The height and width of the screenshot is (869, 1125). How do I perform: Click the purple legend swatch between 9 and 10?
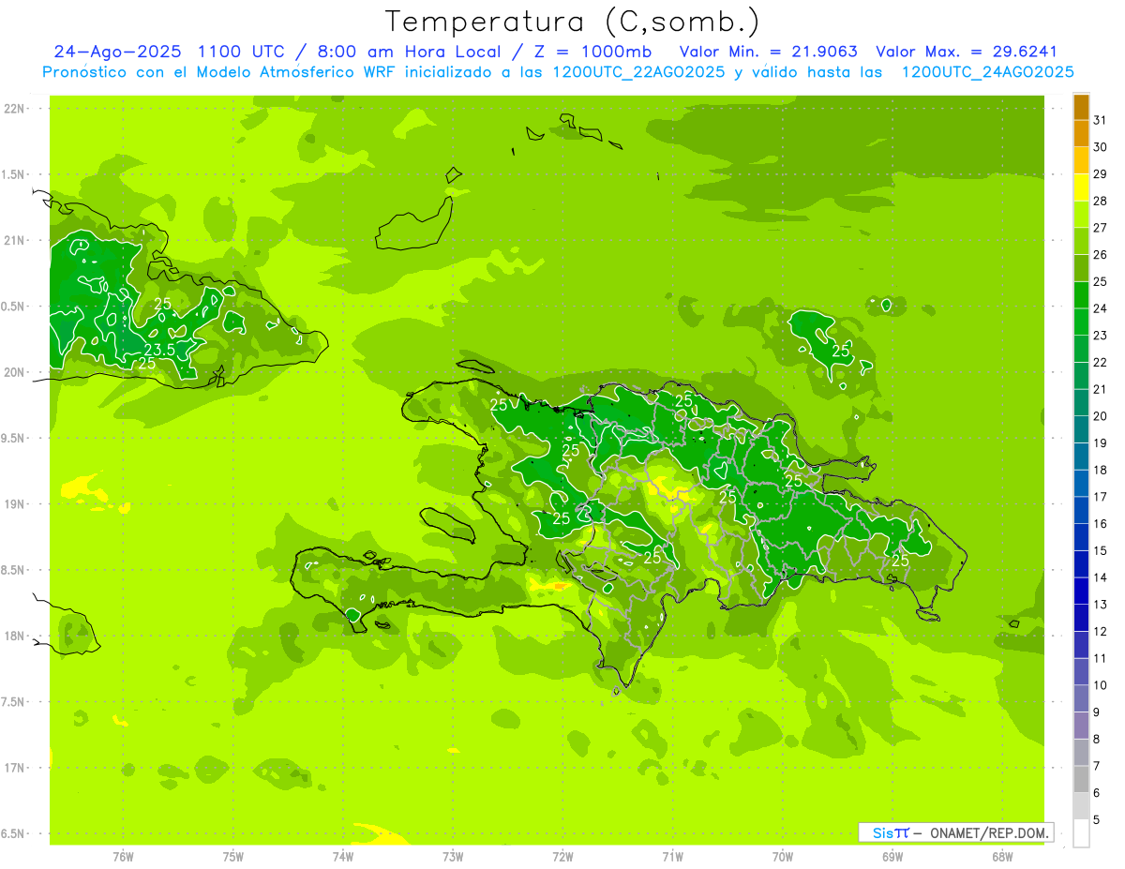tap(1081, 699)
